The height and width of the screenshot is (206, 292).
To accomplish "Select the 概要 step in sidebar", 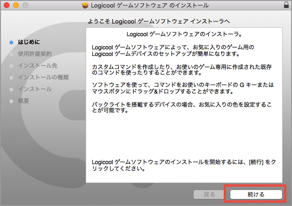I will click(x=24, y=101).
